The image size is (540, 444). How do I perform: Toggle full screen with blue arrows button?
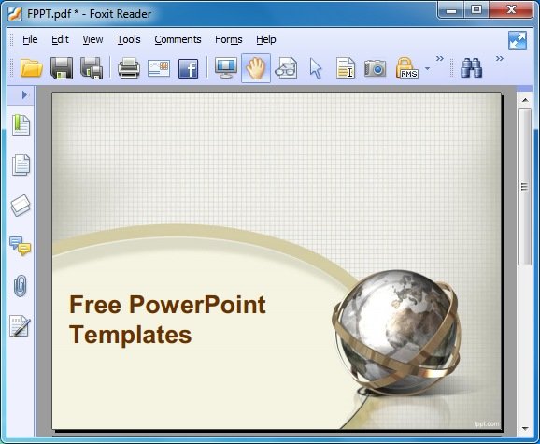[518, 40]
